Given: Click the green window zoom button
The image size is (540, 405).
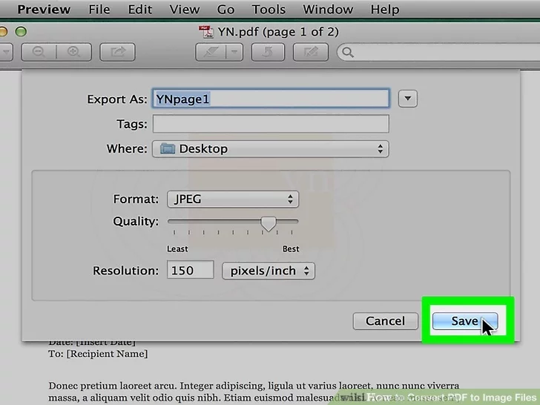Looking at the screenshot, I should pyautogui.click(x=21, y=31).
